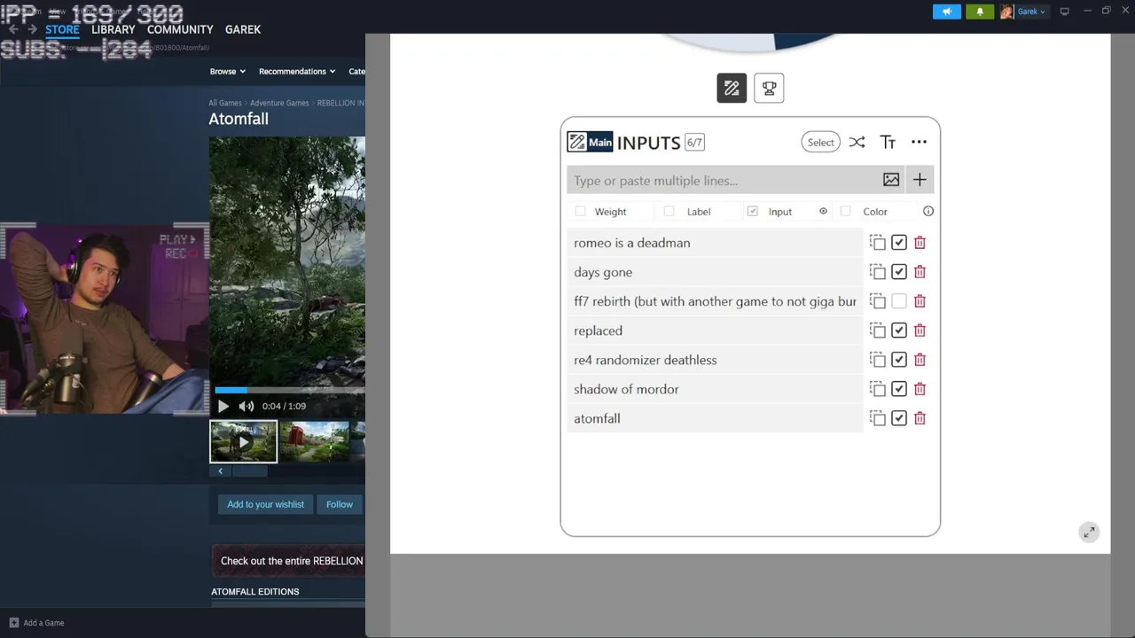
Task: Open the Steam COMMUNITY tab
Action: [x=180, y=29]
